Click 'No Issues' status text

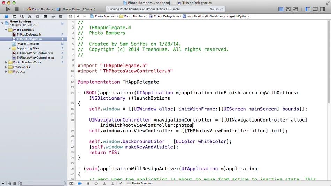tap(216, 9)
